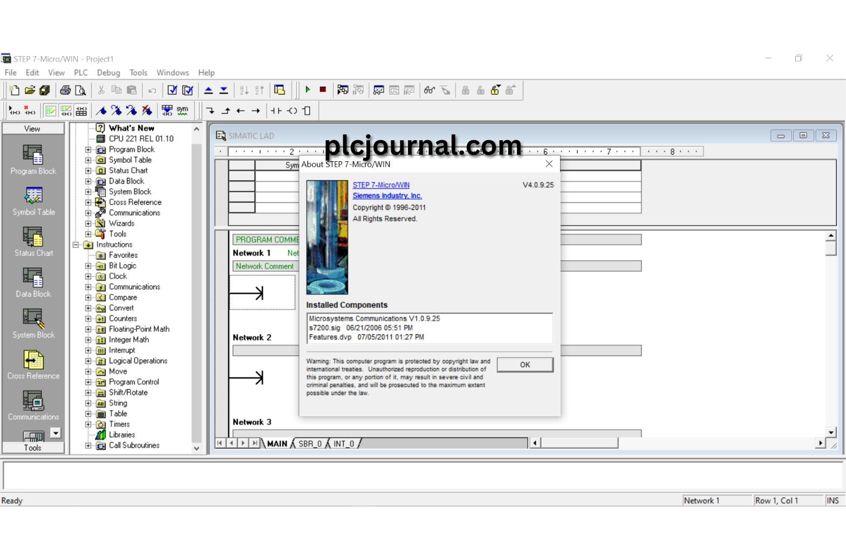Stop the PLC with the red square icon

coord(323,90)
